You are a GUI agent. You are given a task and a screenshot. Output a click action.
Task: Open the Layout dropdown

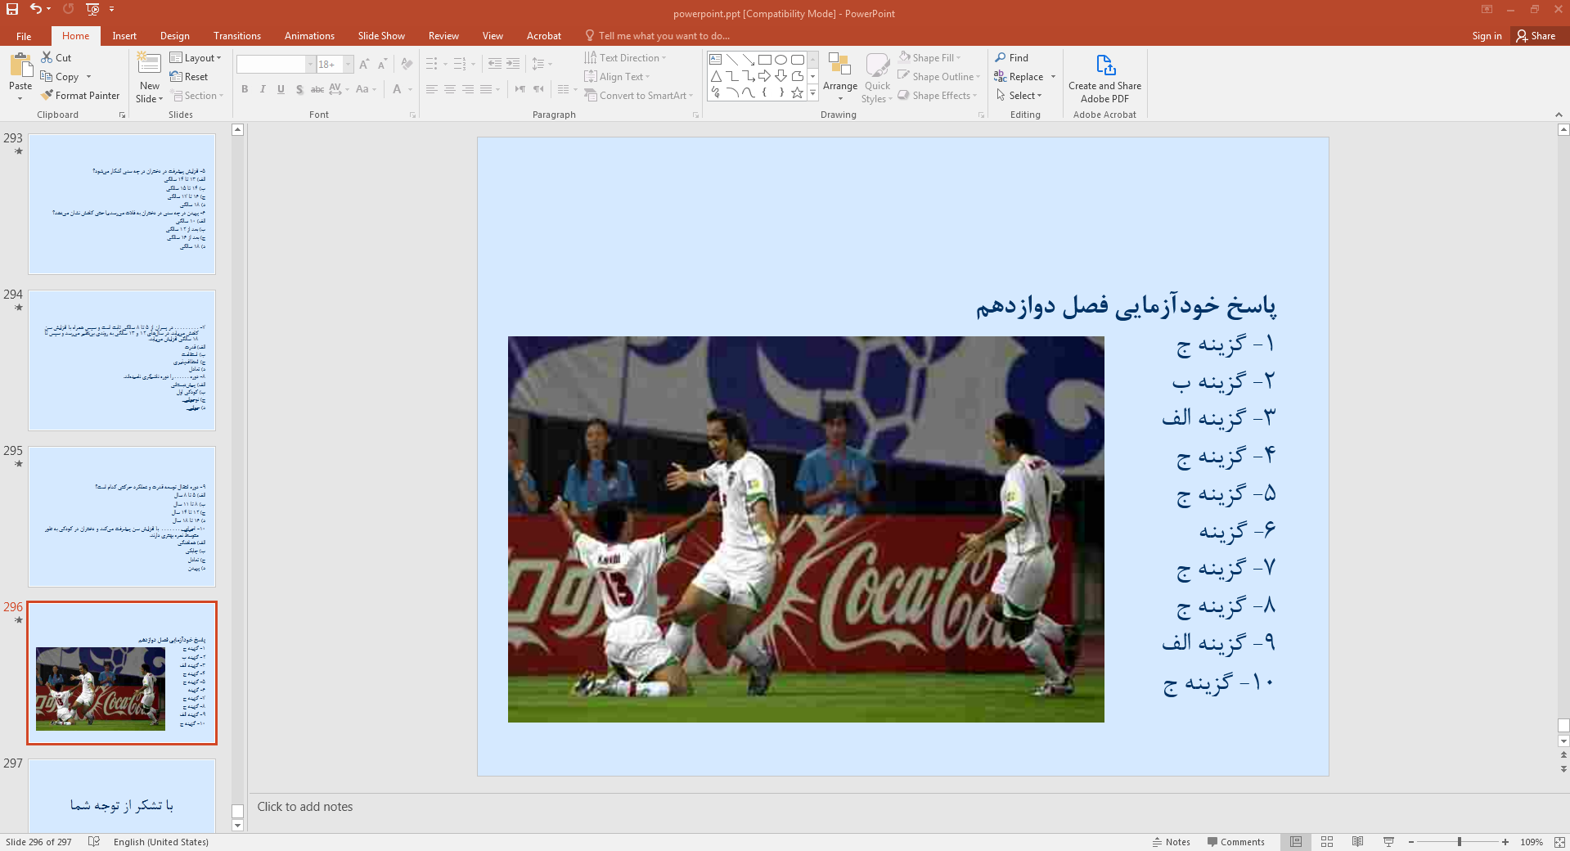[196, 57]
